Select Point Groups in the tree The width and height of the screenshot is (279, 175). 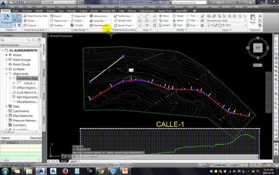coord(22,60)
